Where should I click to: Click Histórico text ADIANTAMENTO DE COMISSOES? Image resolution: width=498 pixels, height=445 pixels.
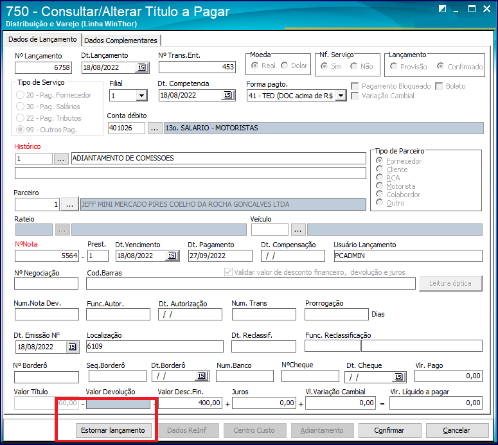219,159
